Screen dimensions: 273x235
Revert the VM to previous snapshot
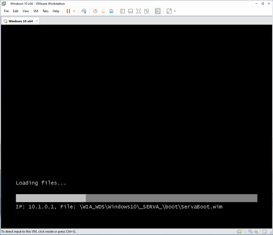tap(103, 11)
